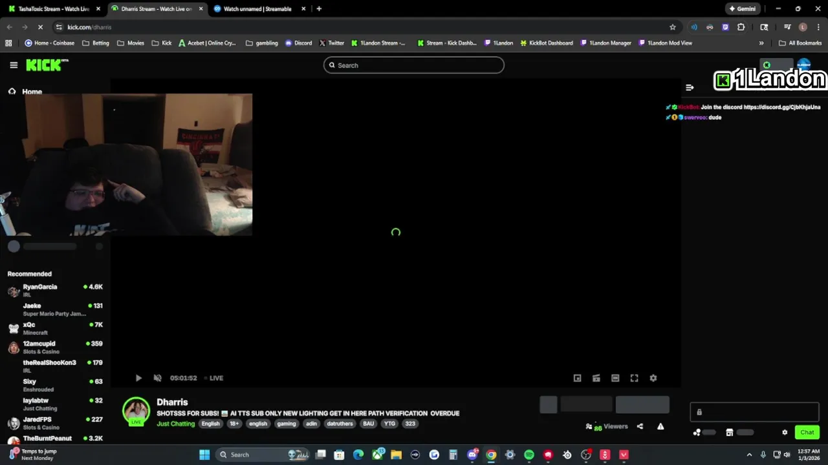Open JaredFPS recommended channel
The width and height of the screenshot is (828, 465).
coord(55,423)
